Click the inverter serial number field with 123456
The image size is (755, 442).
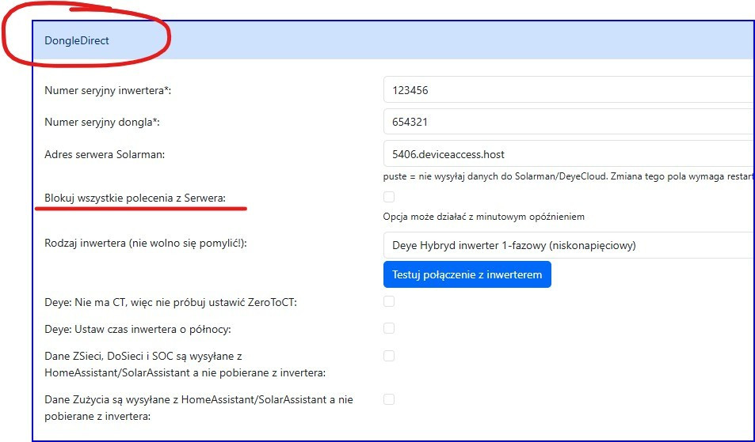pyautogui.click(x=567, y=90)
